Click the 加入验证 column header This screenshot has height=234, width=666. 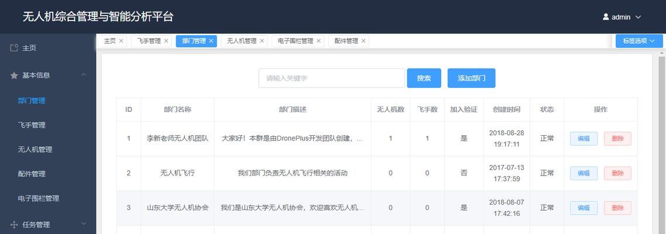(464, 109)
